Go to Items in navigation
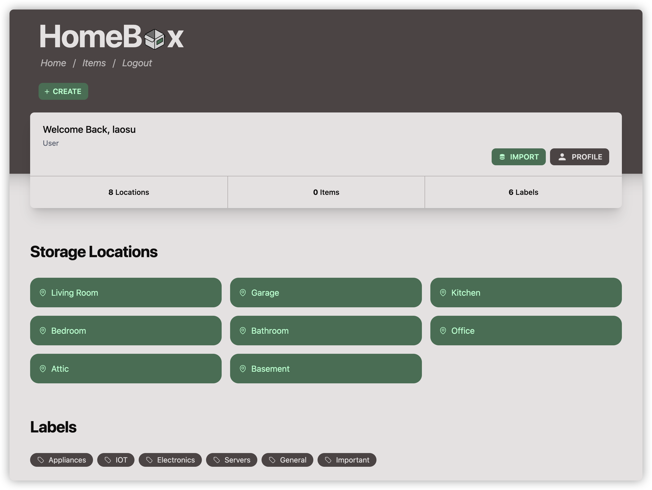Screen dimensions: 652x490 (94, 63)
